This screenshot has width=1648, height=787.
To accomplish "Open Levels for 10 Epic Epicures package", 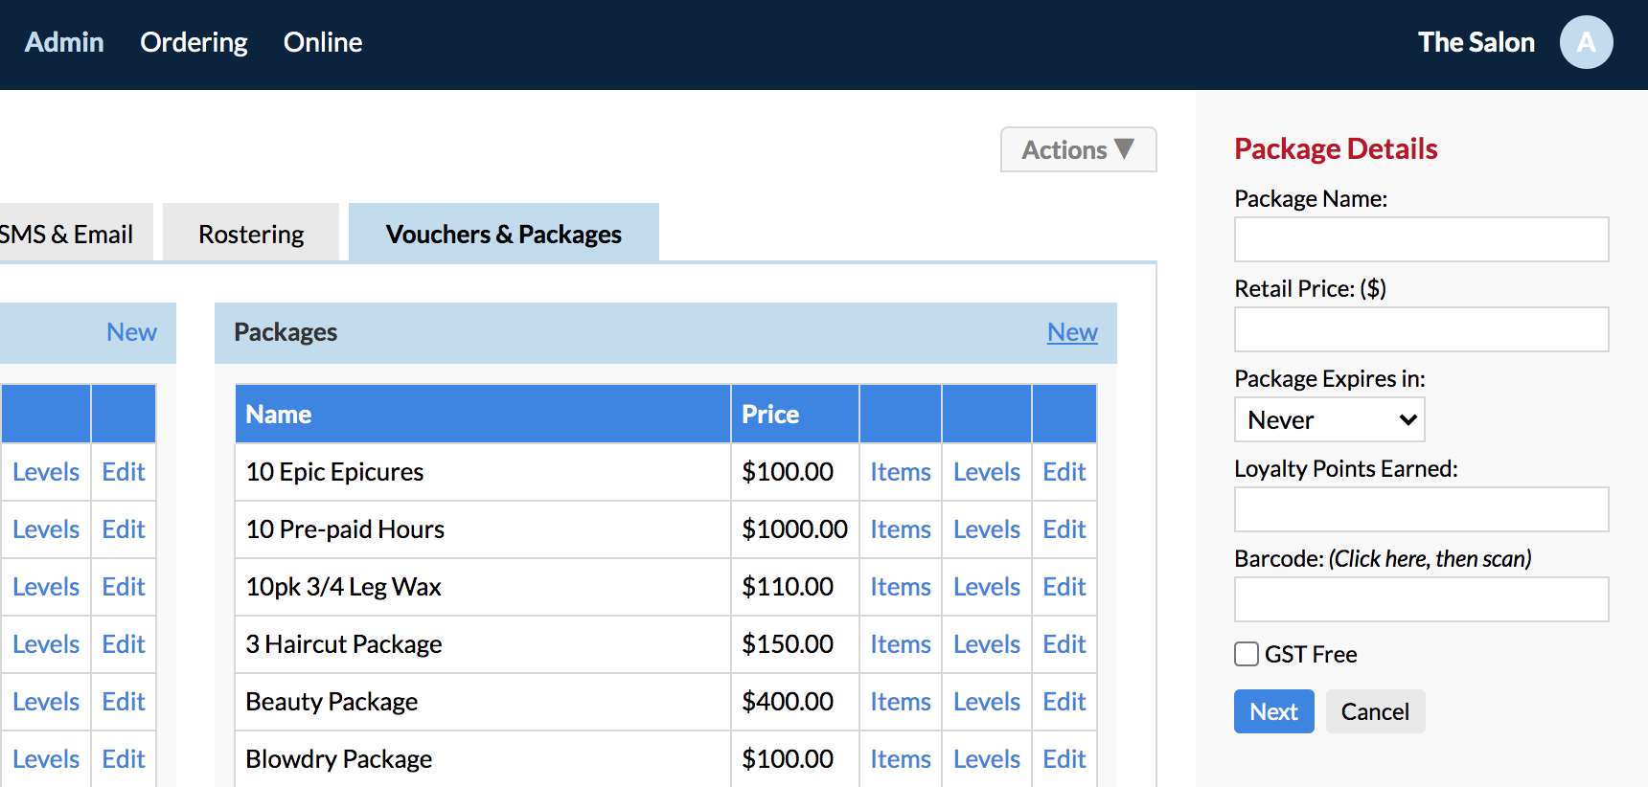I will [x=987, y=472].
